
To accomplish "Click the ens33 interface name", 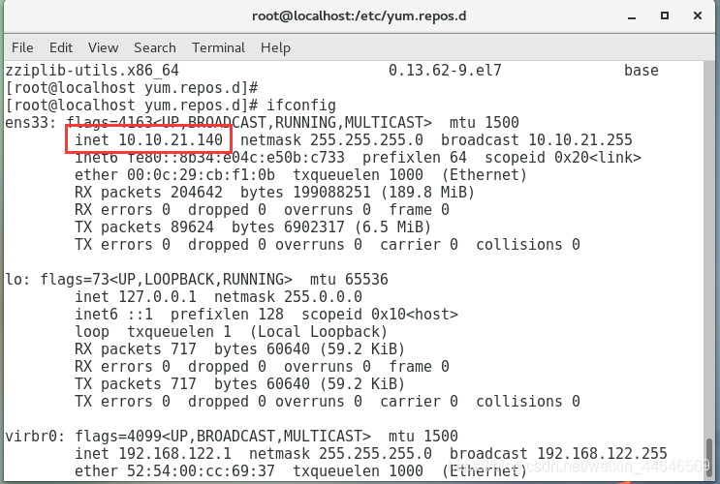I will pyautogui.click(x=26, y=123).
